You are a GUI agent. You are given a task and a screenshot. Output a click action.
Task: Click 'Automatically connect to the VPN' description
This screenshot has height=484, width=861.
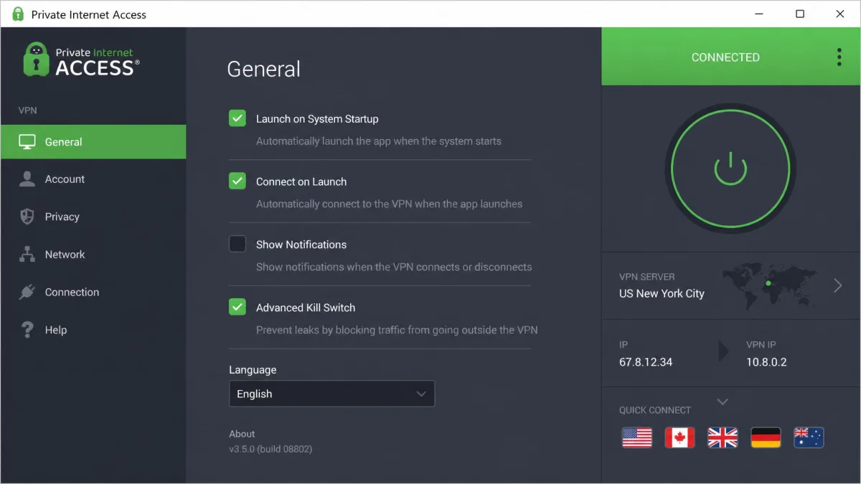click(x=390, y=204)
